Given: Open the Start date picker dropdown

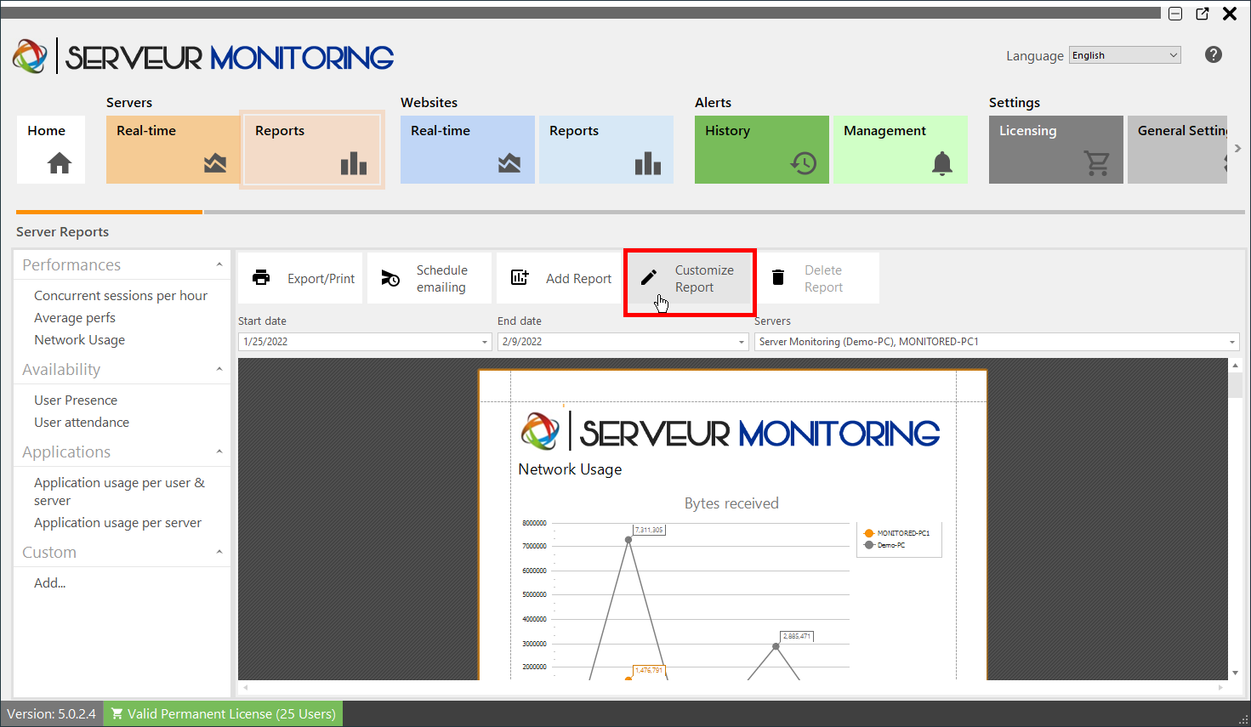Looking at the screenshot, I should [x=485, y=342].
